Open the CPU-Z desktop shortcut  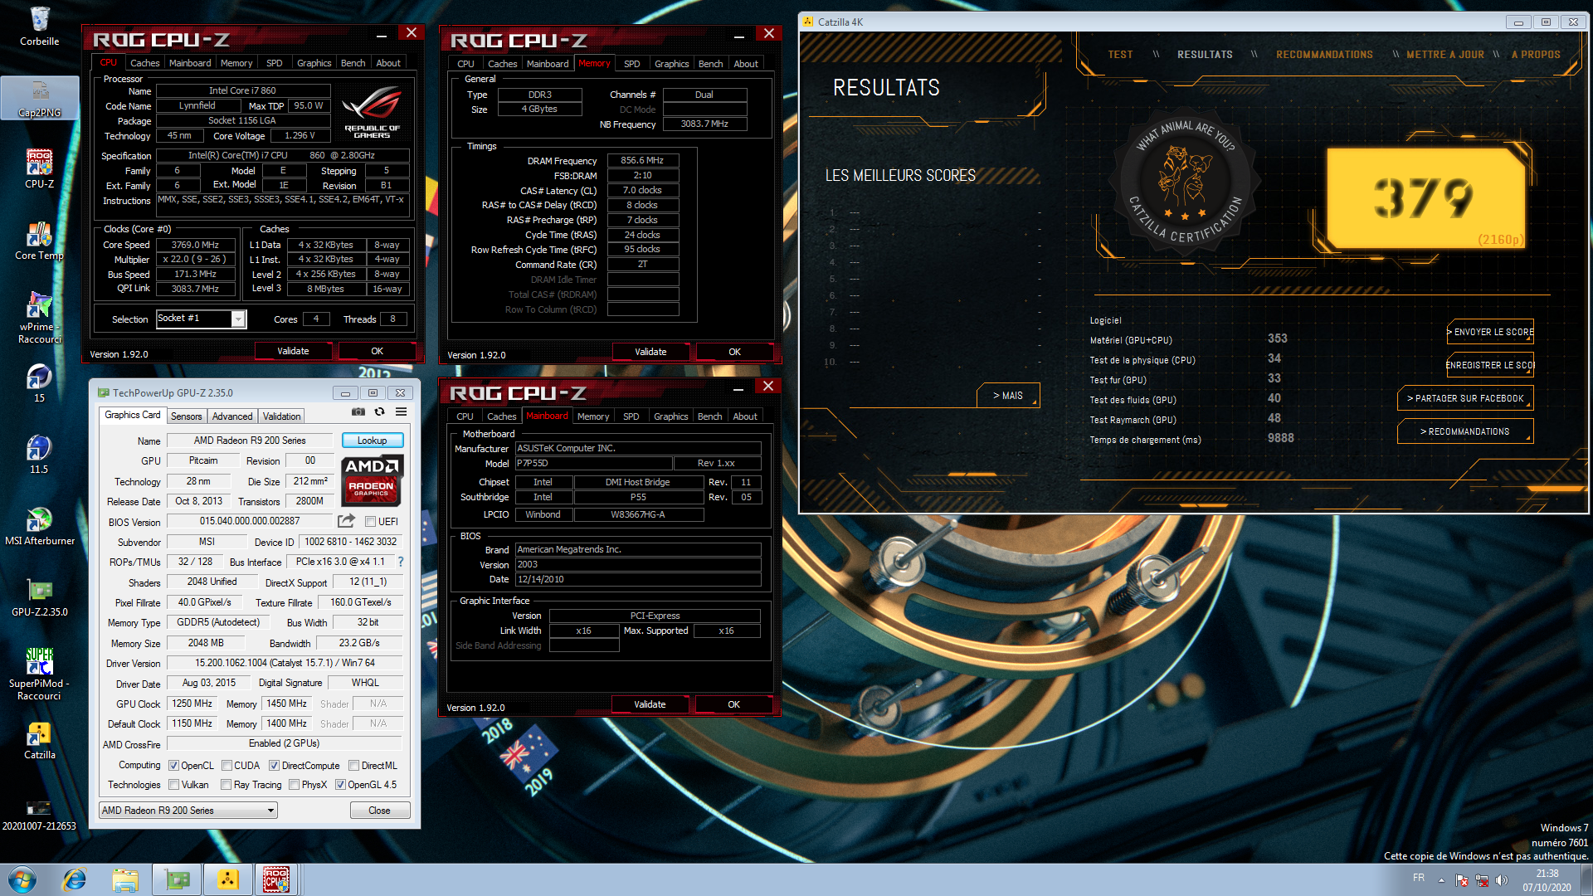[x=39, y=168]
